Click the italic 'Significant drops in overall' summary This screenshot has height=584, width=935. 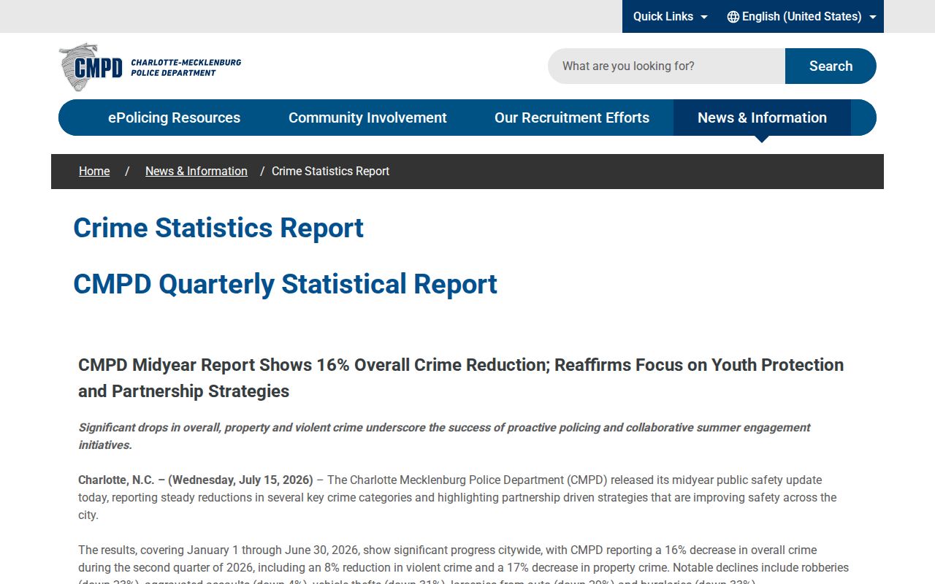tap(444, 436)
